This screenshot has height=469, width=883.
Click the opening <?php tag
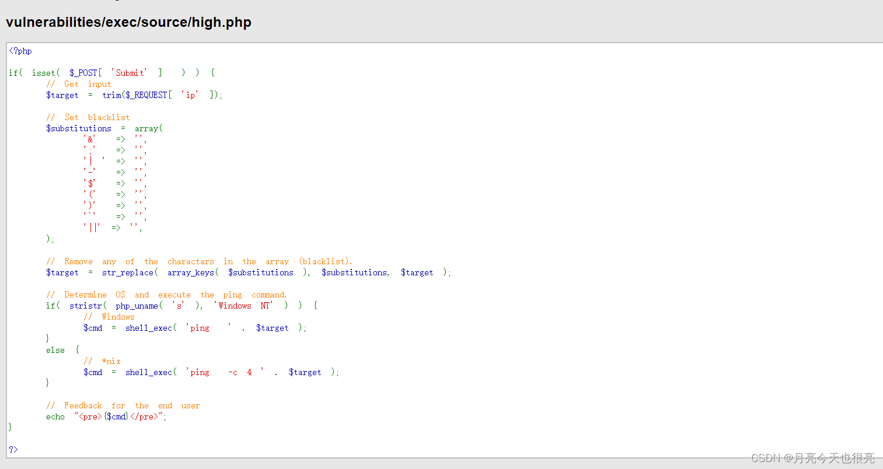point(20,51)
